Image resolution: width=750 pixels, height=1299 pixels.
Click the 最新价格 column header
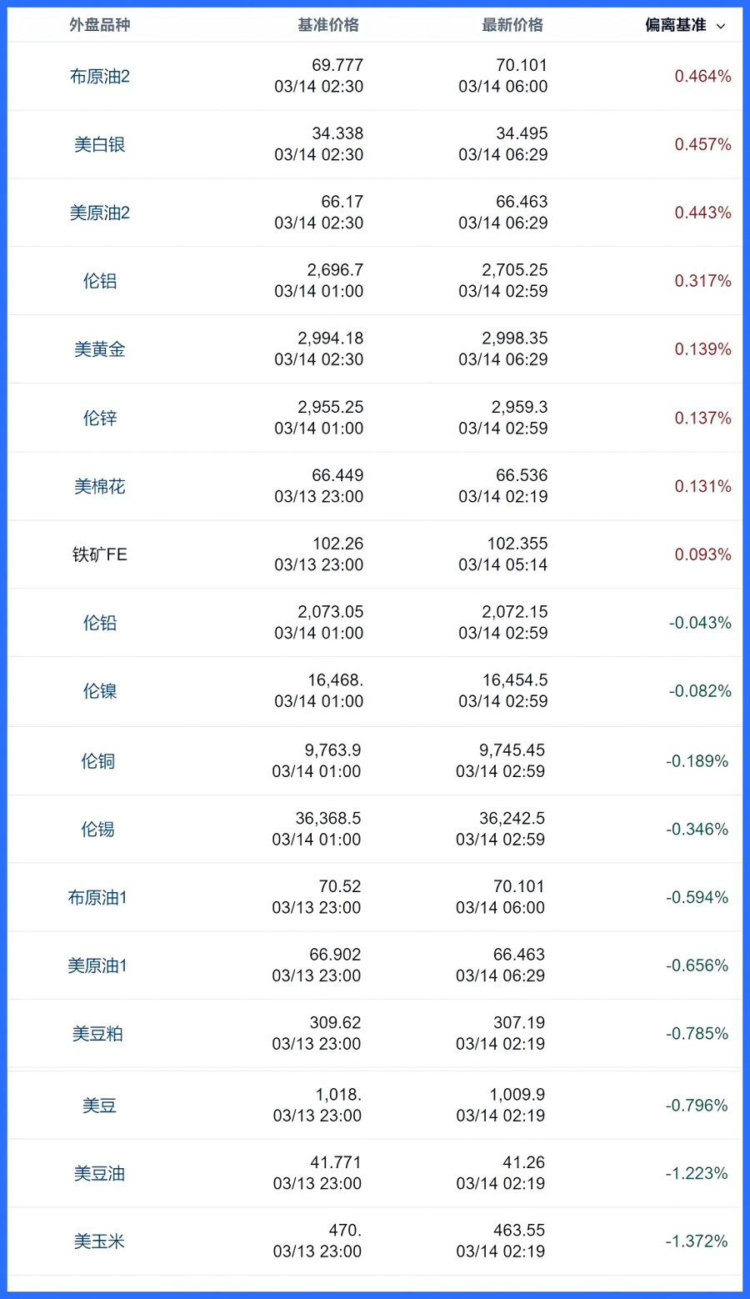tap(512, 25)
